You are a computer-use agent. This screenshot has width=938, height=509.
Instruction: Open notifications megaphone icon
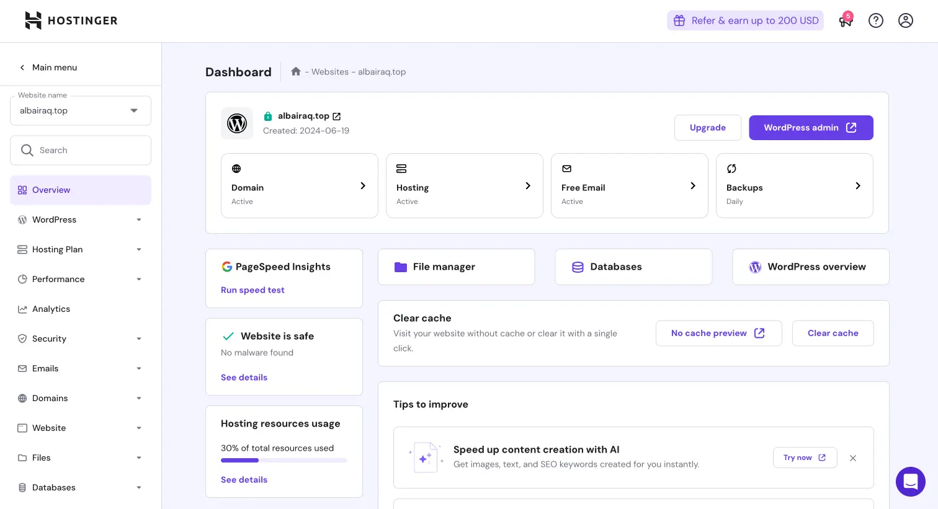(845, 20)
